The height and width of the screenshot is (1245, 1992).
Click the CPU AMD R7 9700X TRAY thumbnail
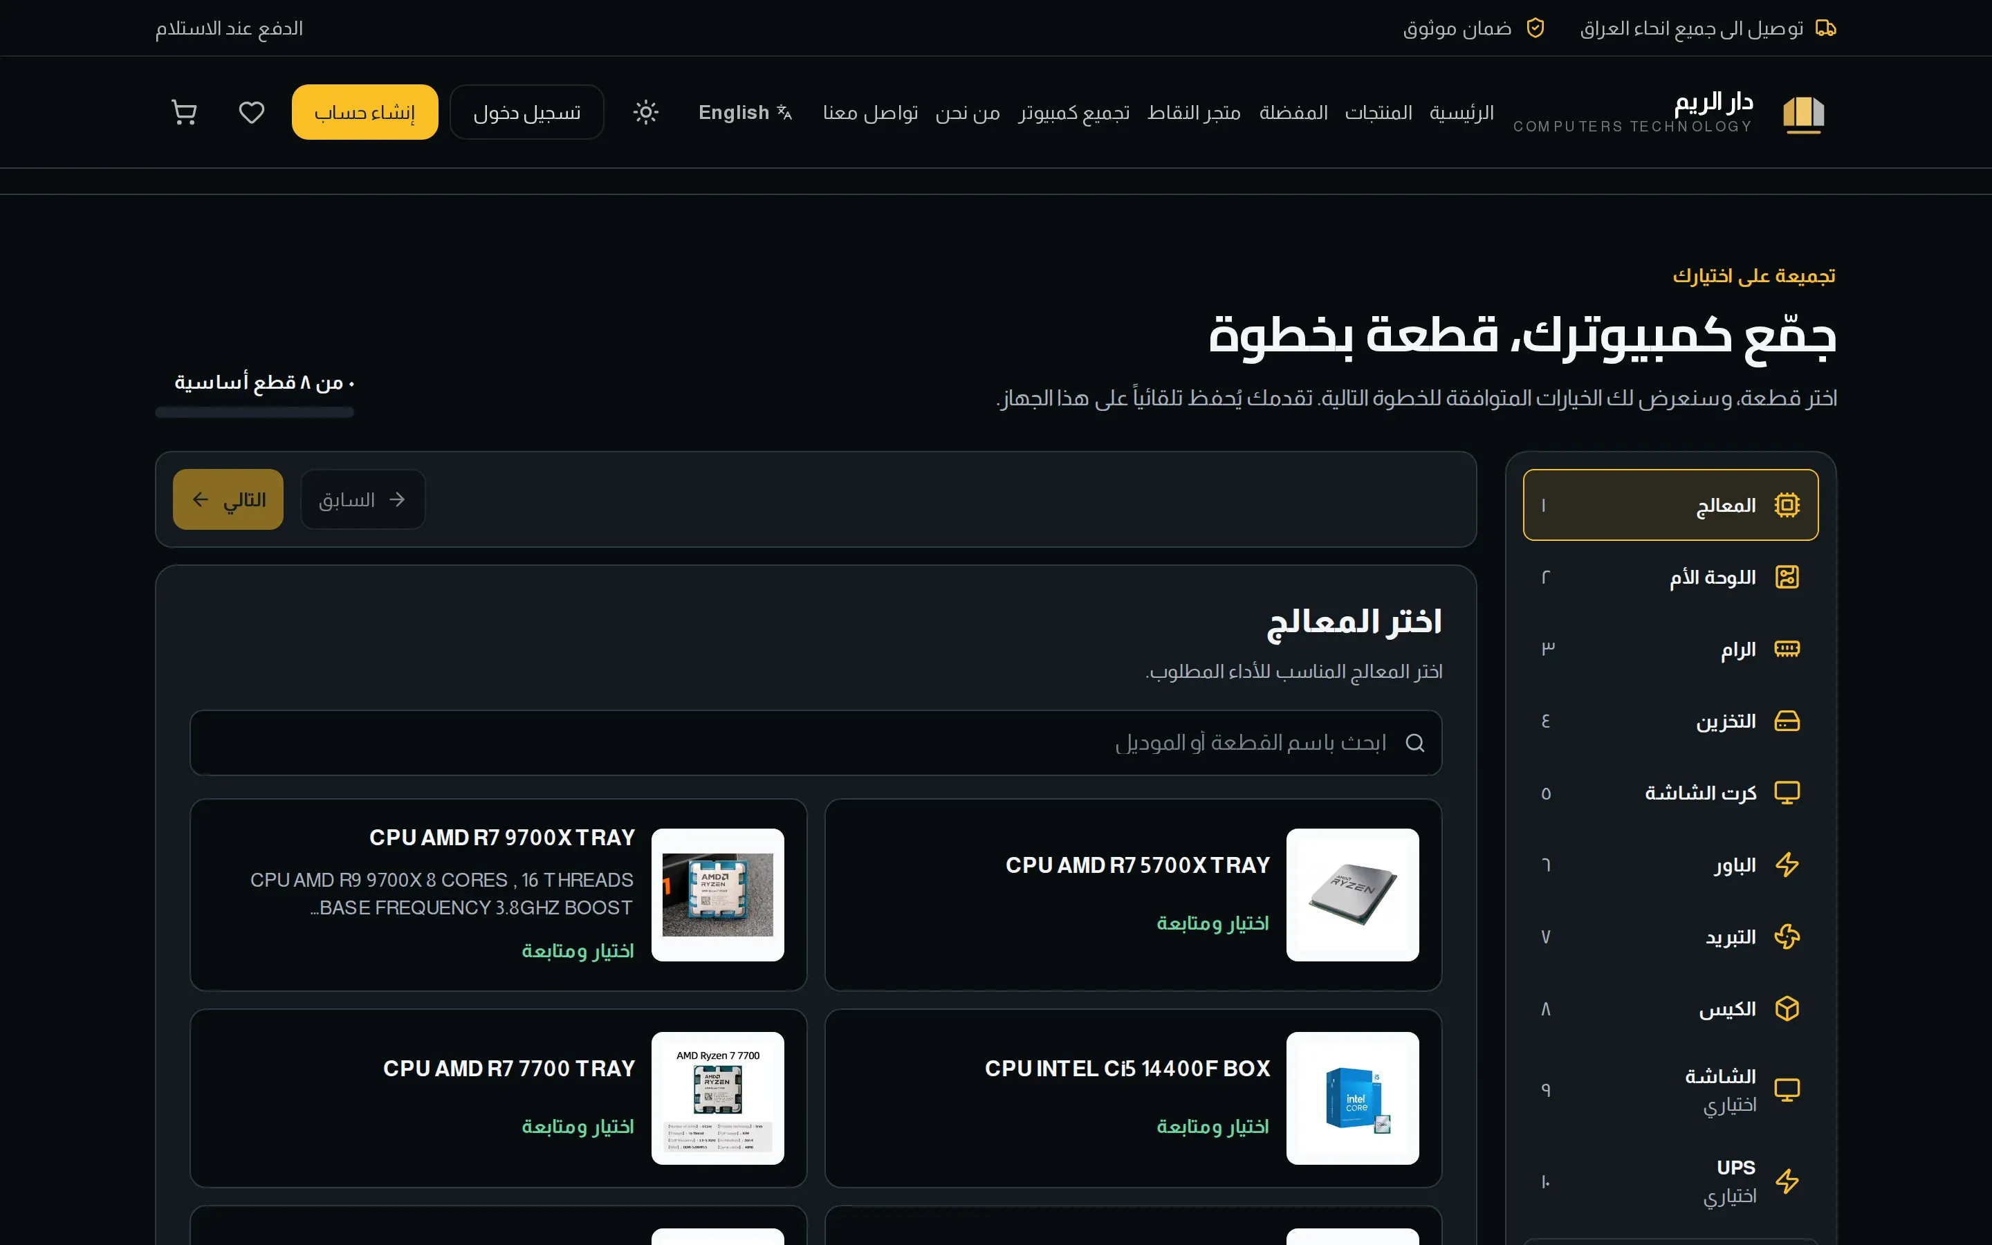(718, 895)
